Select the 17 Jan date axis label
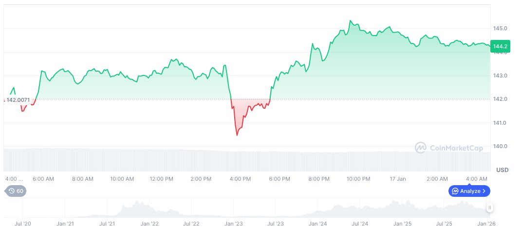522x229 pixels. pos(398,179)
